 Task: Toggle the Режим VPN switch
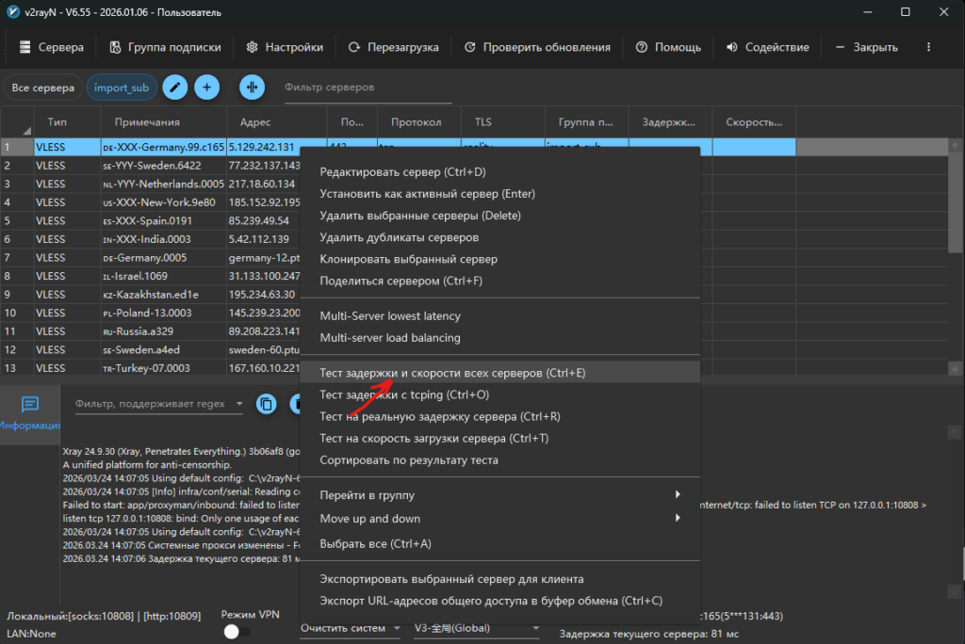[237, 633]
